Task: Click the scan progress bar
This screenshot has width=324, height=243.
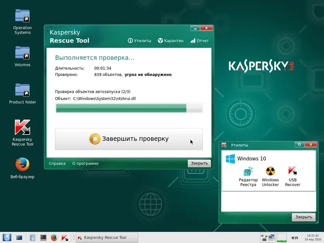Action: click(x=129, y=108)
